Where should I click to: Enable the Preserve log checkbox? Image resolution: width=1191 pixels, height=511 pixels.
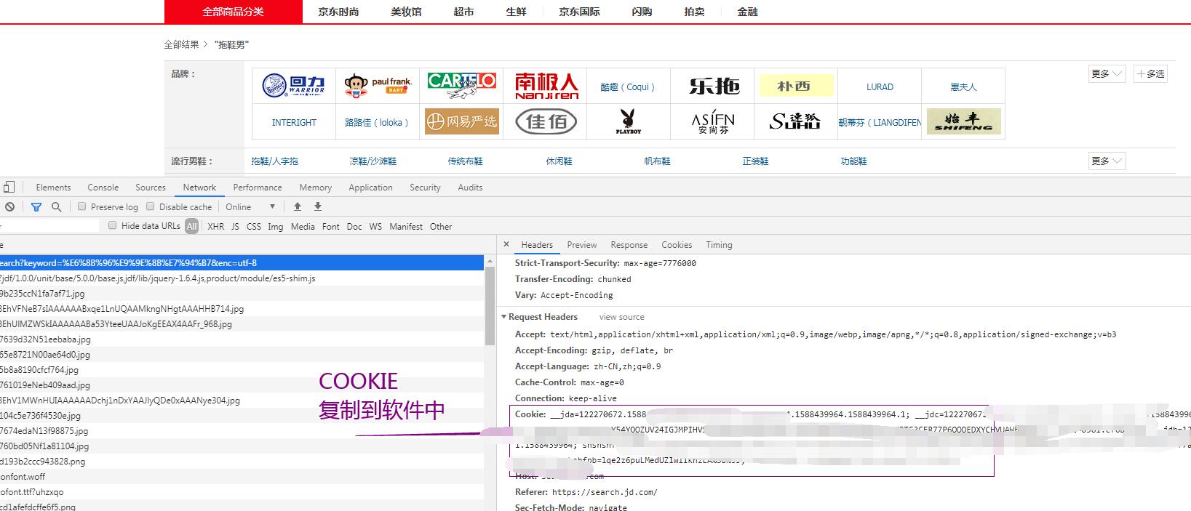pos(82,207)
